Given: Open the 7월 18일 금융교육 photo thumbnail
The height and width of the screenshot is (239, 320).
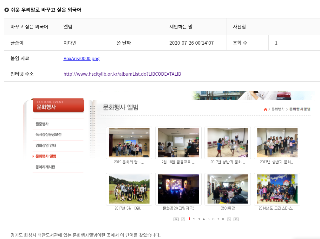Looking at the screenshot, I should pyautogui.click(x=178, y=143).
